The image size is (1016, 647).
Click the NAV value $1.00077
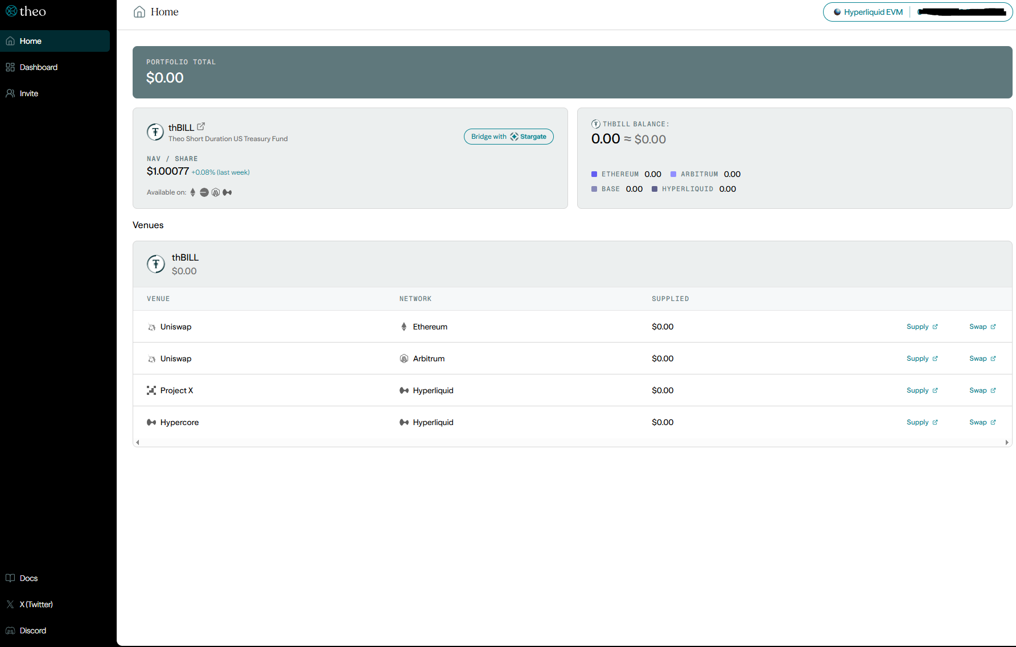tap(168, 171)
